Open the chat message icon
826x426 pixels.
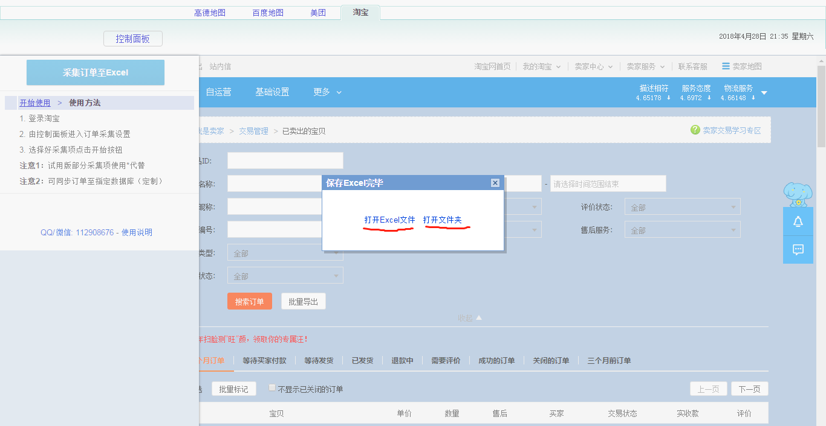(x=798, y=249)
